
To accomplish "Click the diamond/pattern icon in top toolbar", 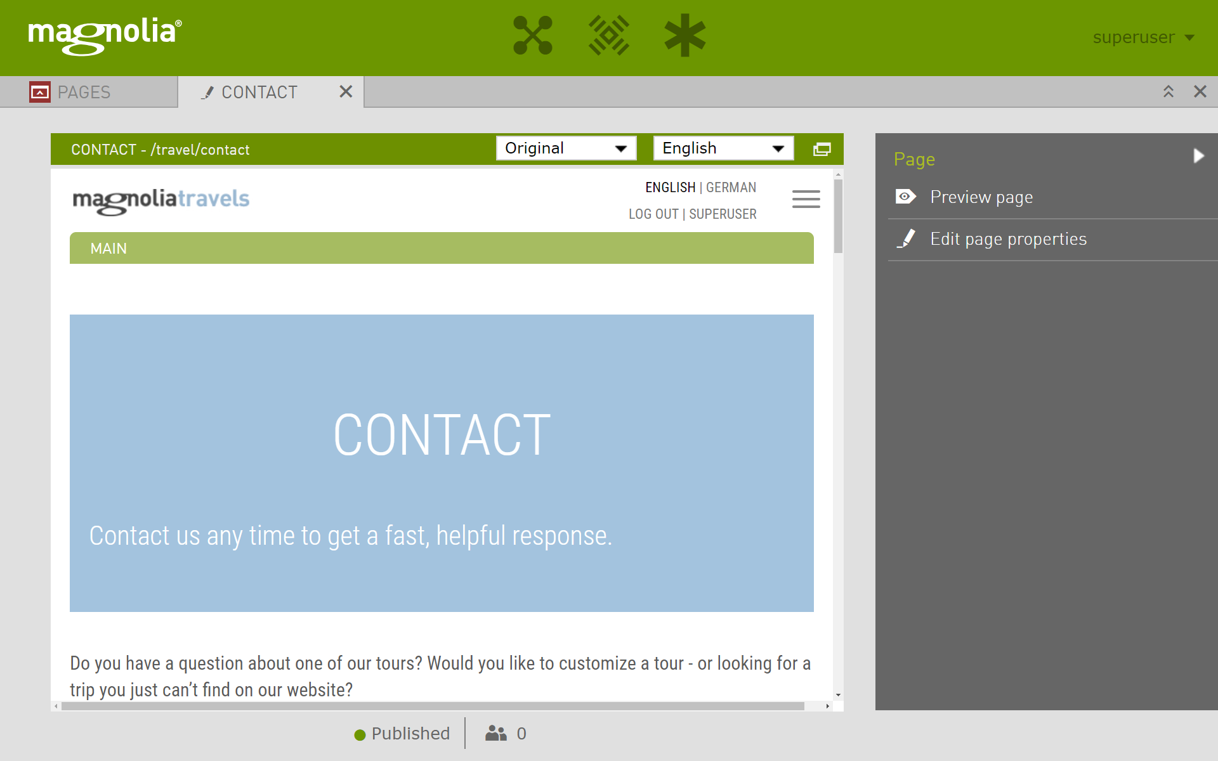I will pyautogui.click(x=610, y=37).
